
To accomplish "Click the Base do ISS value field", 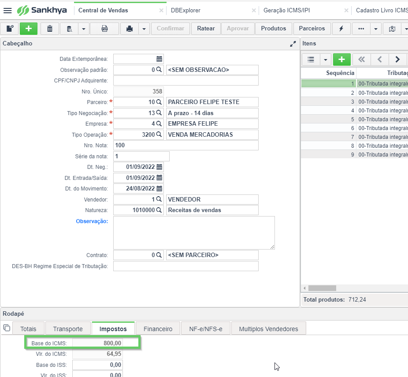I will tap(97, 365).
